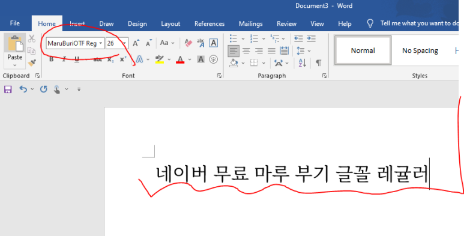
Task: Toggle Bold formatting
Action: pyautogui.click(x=52, y=59)
